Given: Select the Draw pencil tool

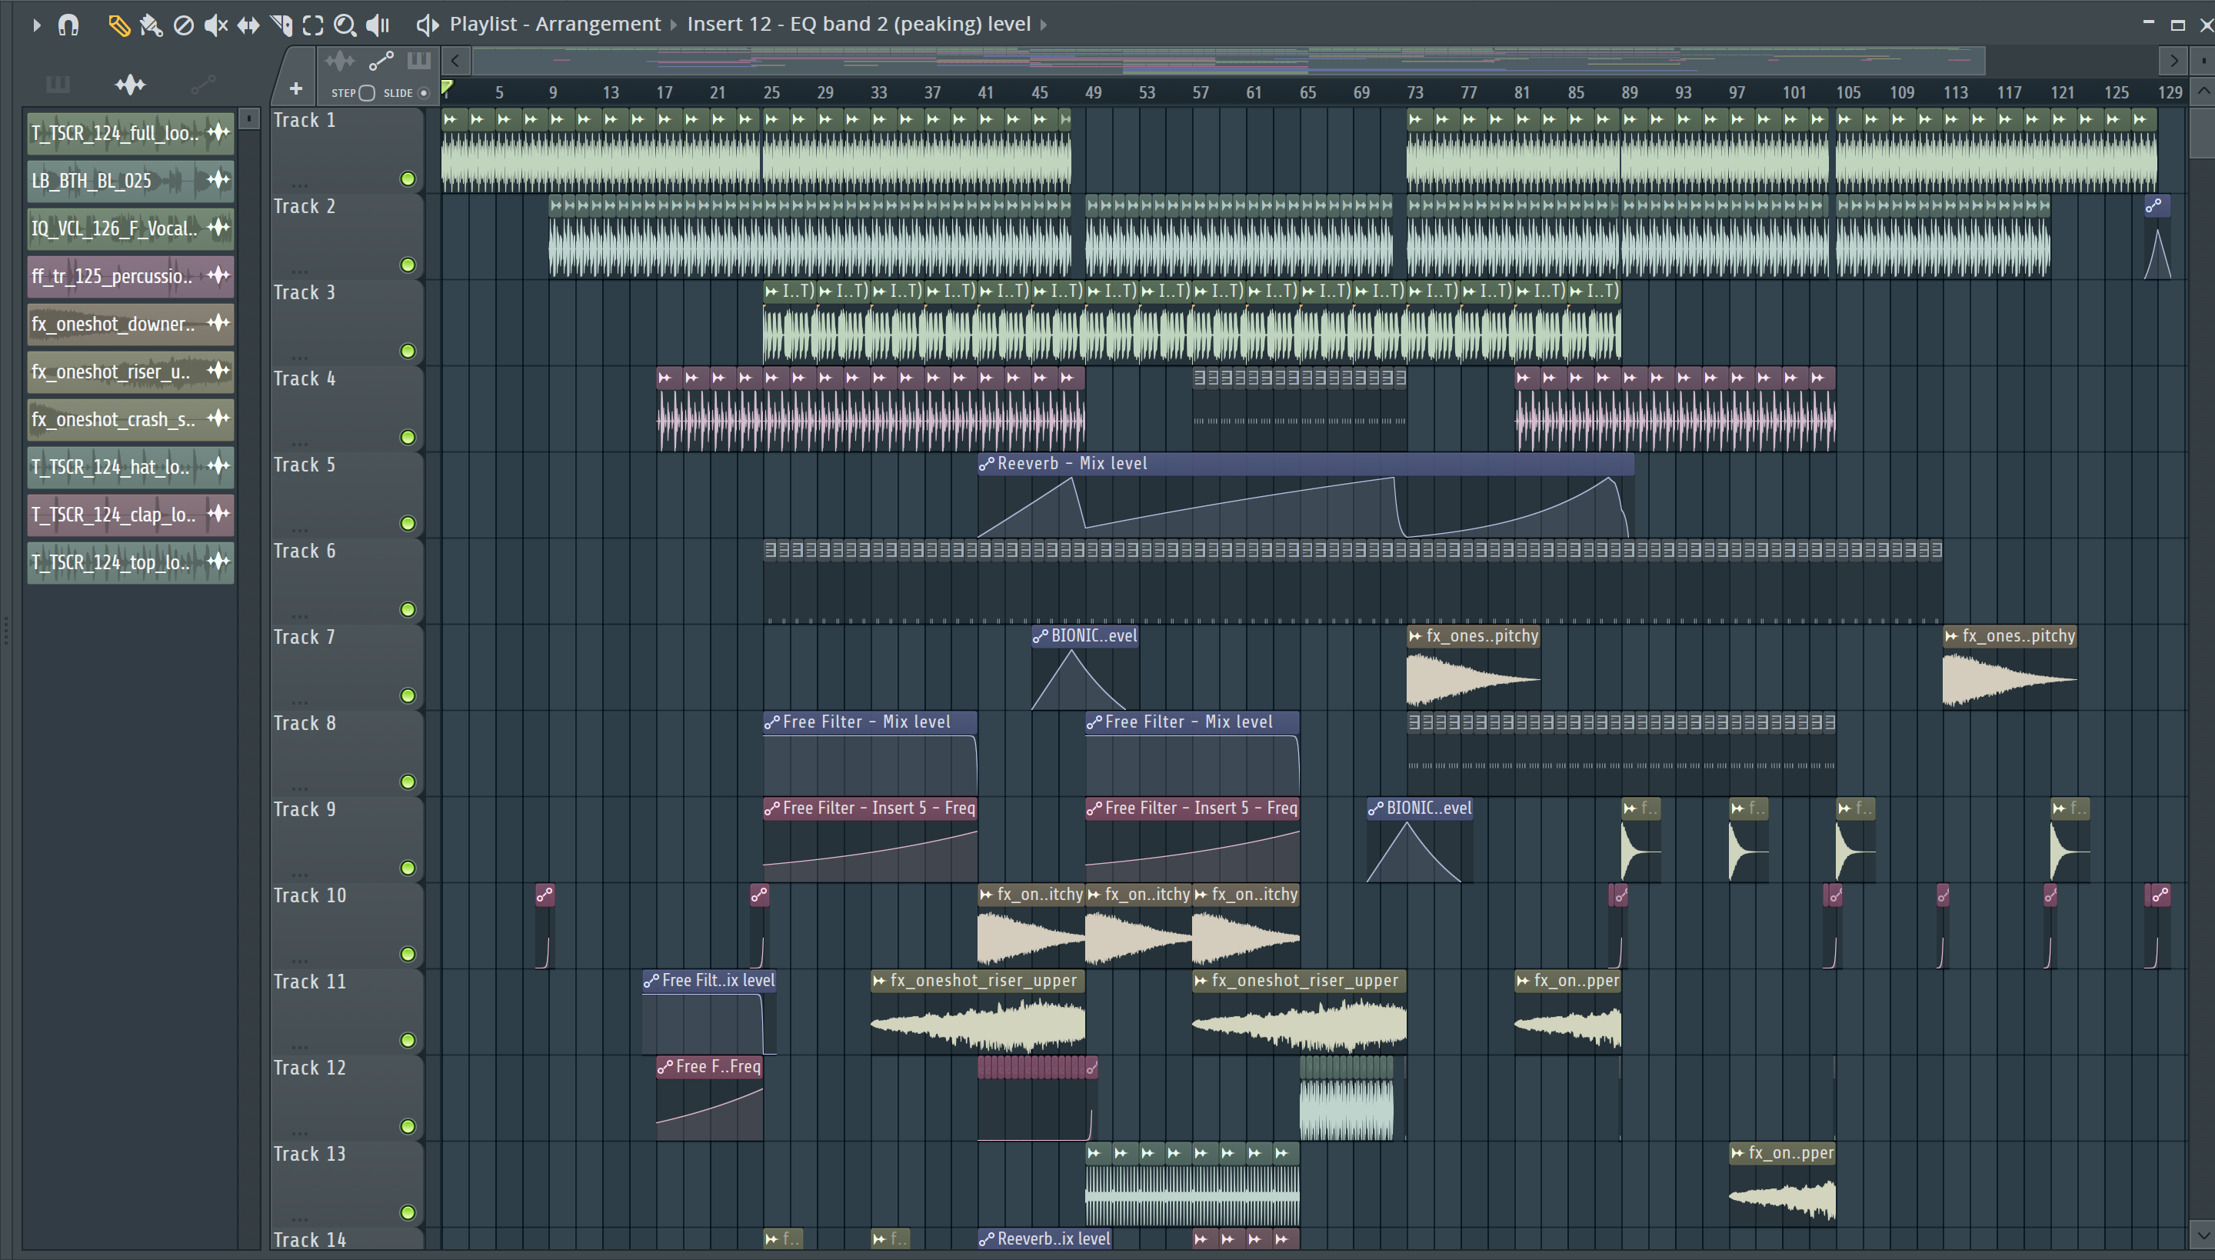Looking at the screenshot, I should (118, 25).
